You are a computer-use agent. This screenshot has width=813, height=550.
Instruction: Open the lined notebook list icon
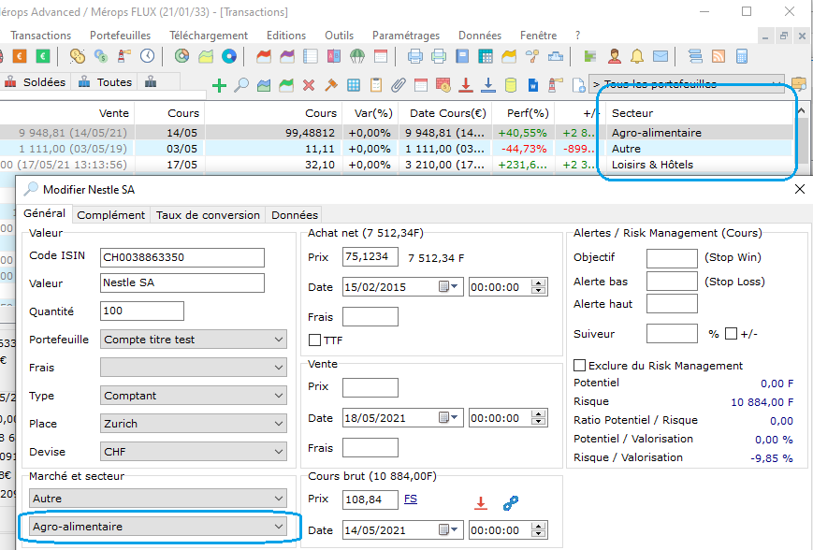[x=311, y=56]
